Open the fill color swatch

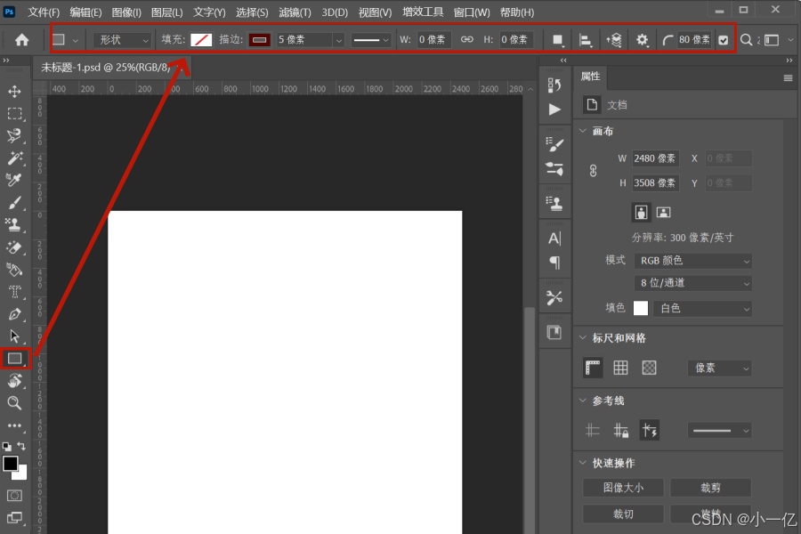201,40
